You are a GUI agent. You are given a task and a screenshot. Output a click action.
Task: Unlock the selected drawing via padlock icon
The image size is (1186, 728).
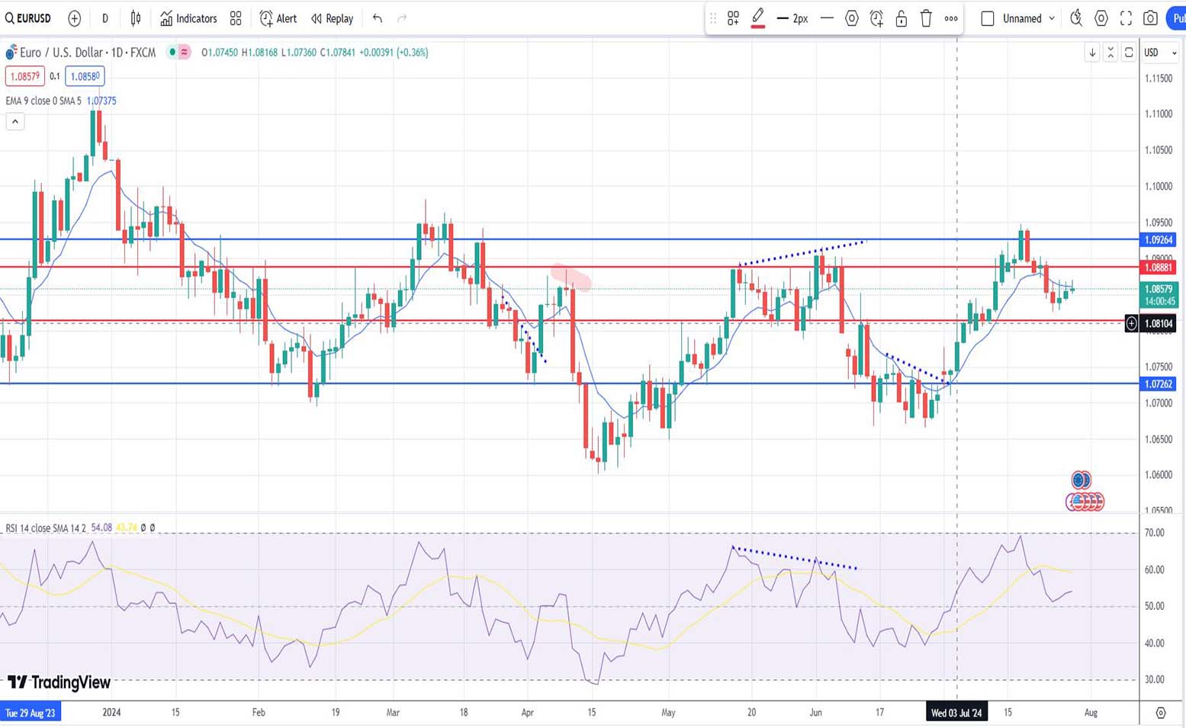point(901,18)
